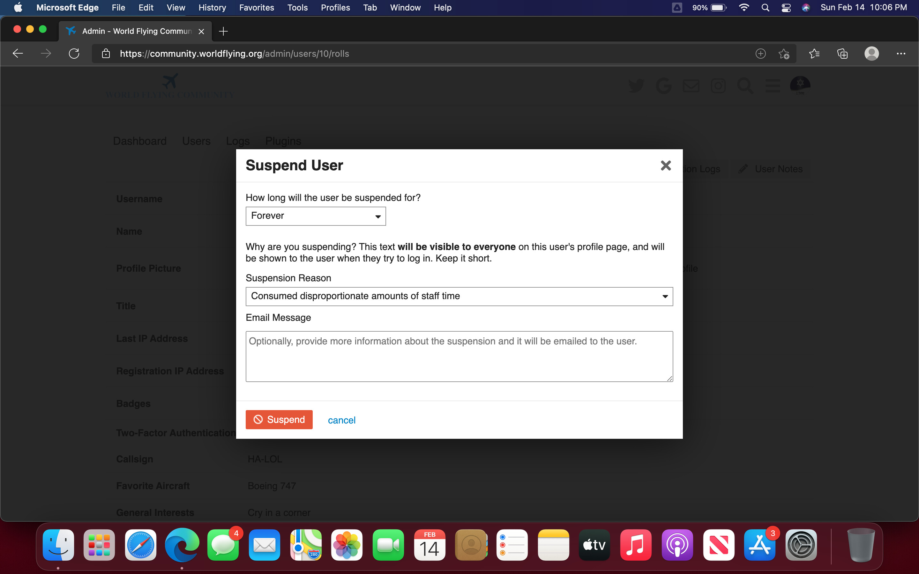The width and height of the screenshot is (919, 574).
Task: Click the Instagram icon in site header
Action: (x=718, y=86)
